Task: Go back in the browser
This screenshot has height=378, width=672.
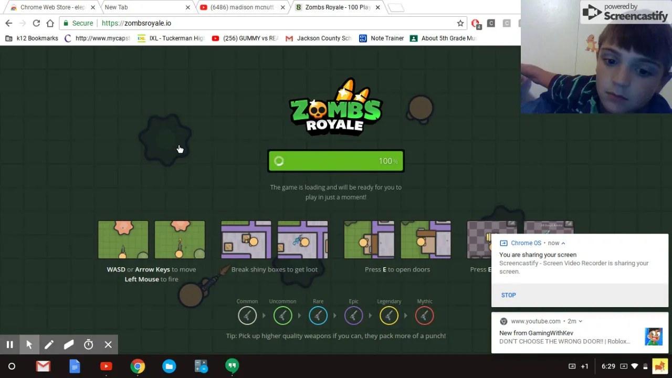Action: tap(9, 23)
